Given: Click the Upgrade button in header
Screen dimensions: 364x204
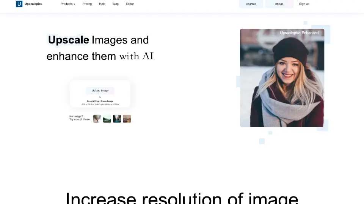Looking at the screenshot, I should coord(251,4).
